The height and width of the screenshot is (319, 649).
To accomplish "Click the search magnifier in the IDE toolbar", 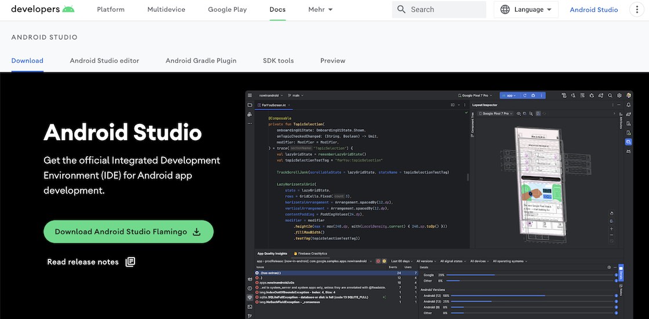I will [610, 95].
